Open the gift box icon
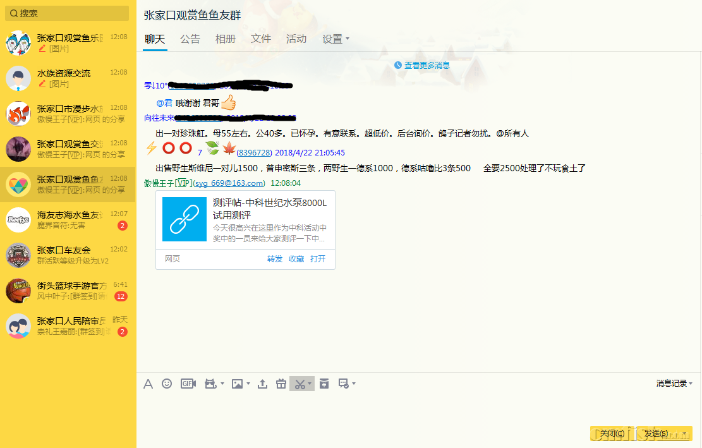 point(282,384)
